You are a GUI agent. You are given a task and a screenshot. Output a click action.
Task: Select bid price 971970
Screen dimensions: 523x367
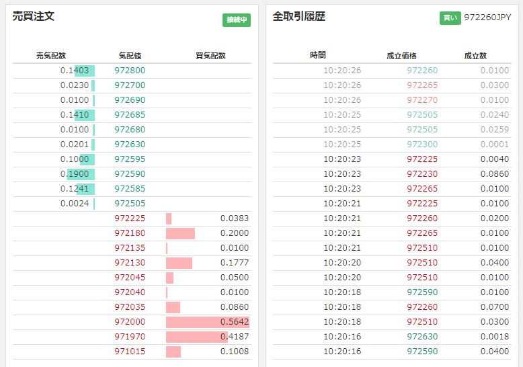(x=130, y=337)
